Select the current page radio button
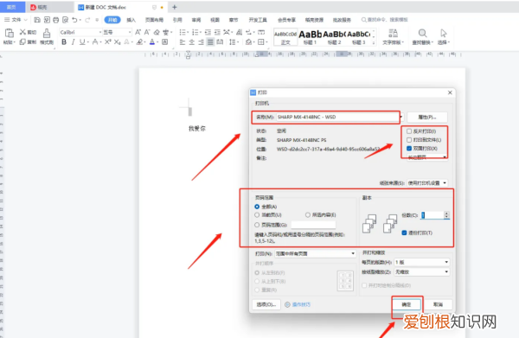 tap(257, 215)
